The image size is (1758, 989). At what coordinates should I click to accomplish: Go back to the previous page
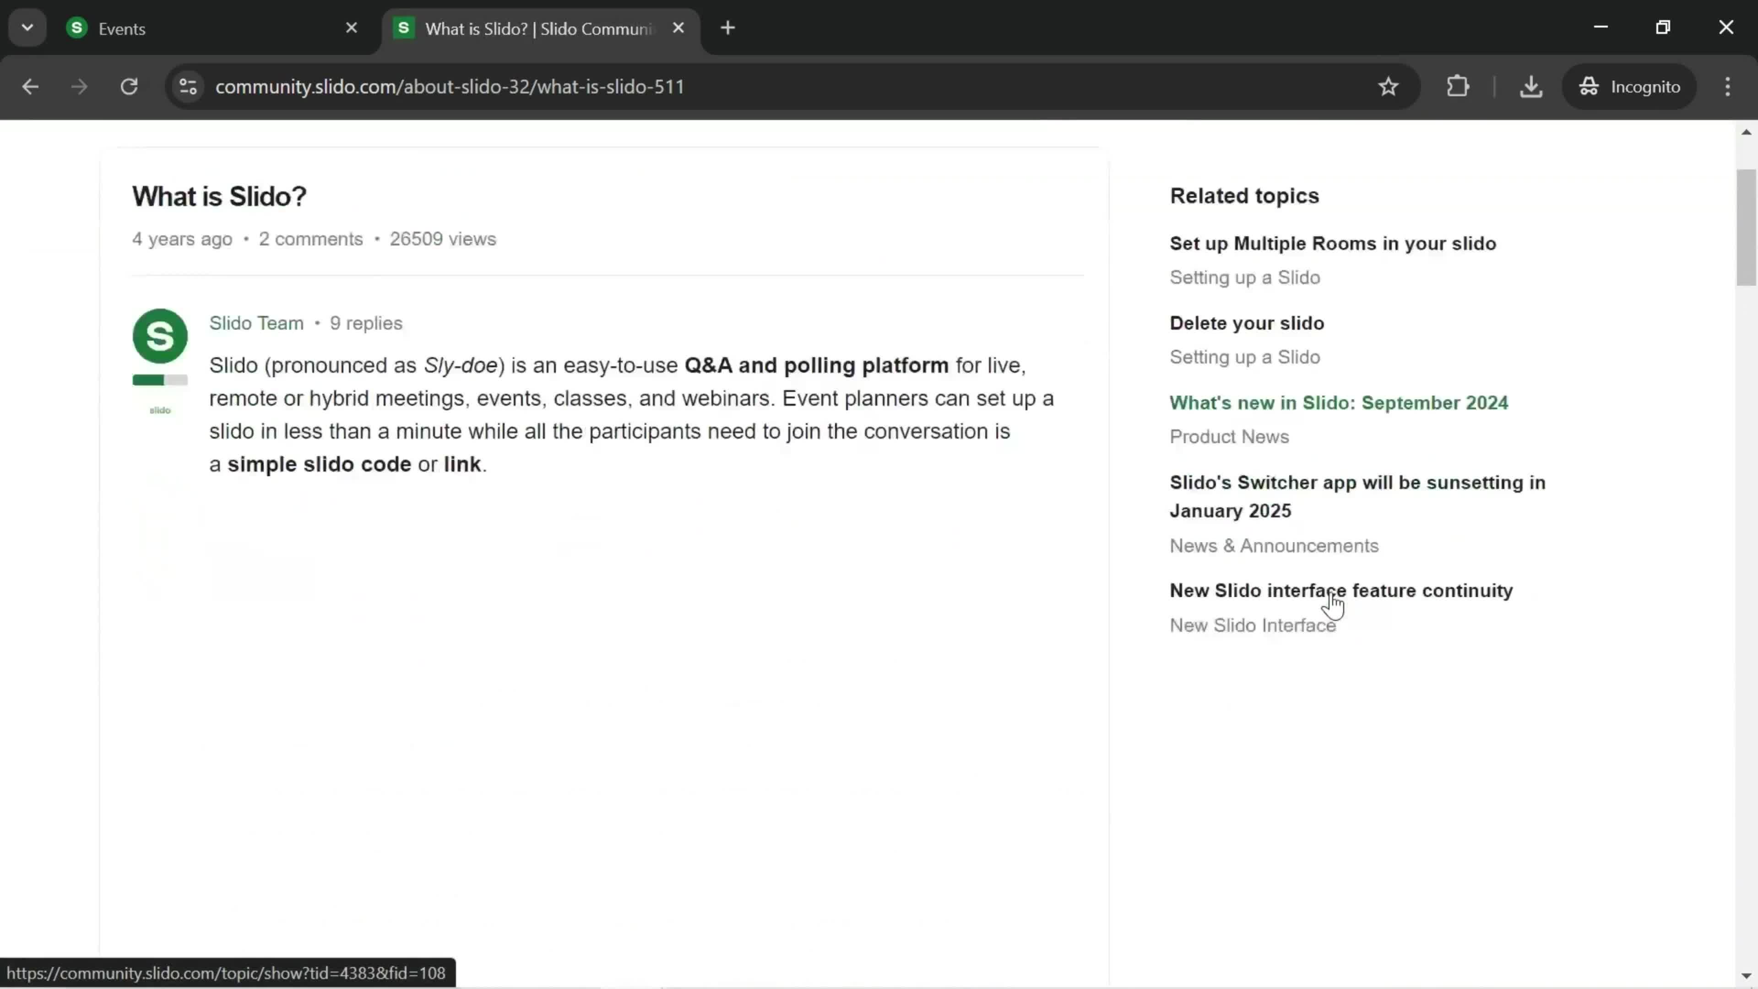click(30, 87)
